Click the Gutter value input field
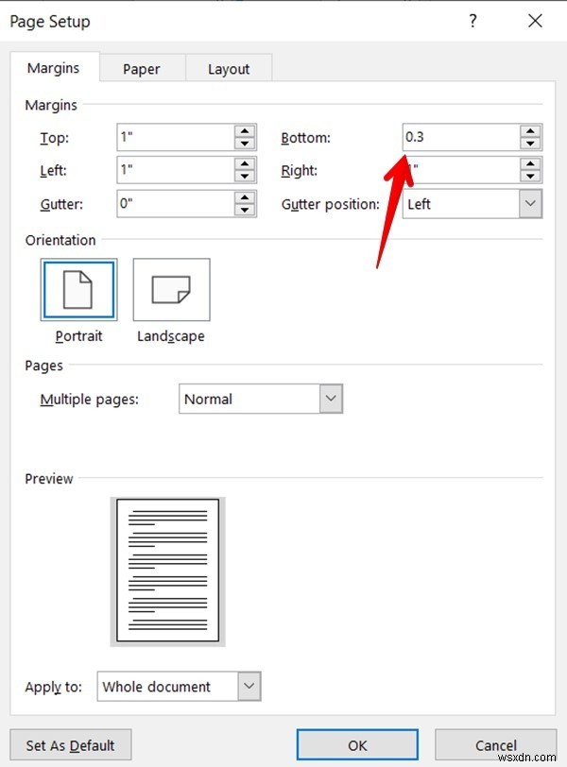The height and width of the screenshot is (767, 567). point(176,203)
